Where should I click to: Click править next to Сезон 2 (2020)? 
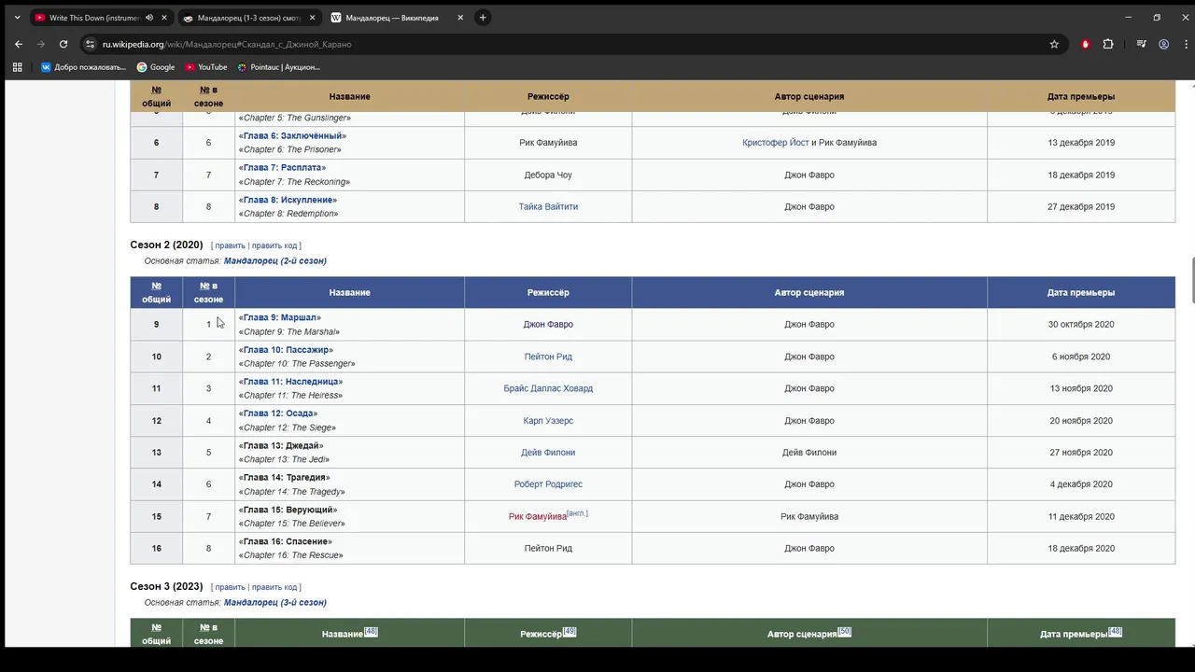point(230,245)
